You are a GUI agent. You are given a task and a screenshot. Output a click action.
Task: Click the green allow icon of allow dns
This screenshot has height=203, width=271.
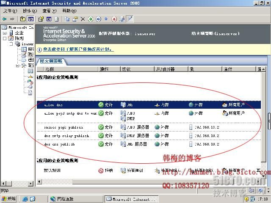[101, 104]
